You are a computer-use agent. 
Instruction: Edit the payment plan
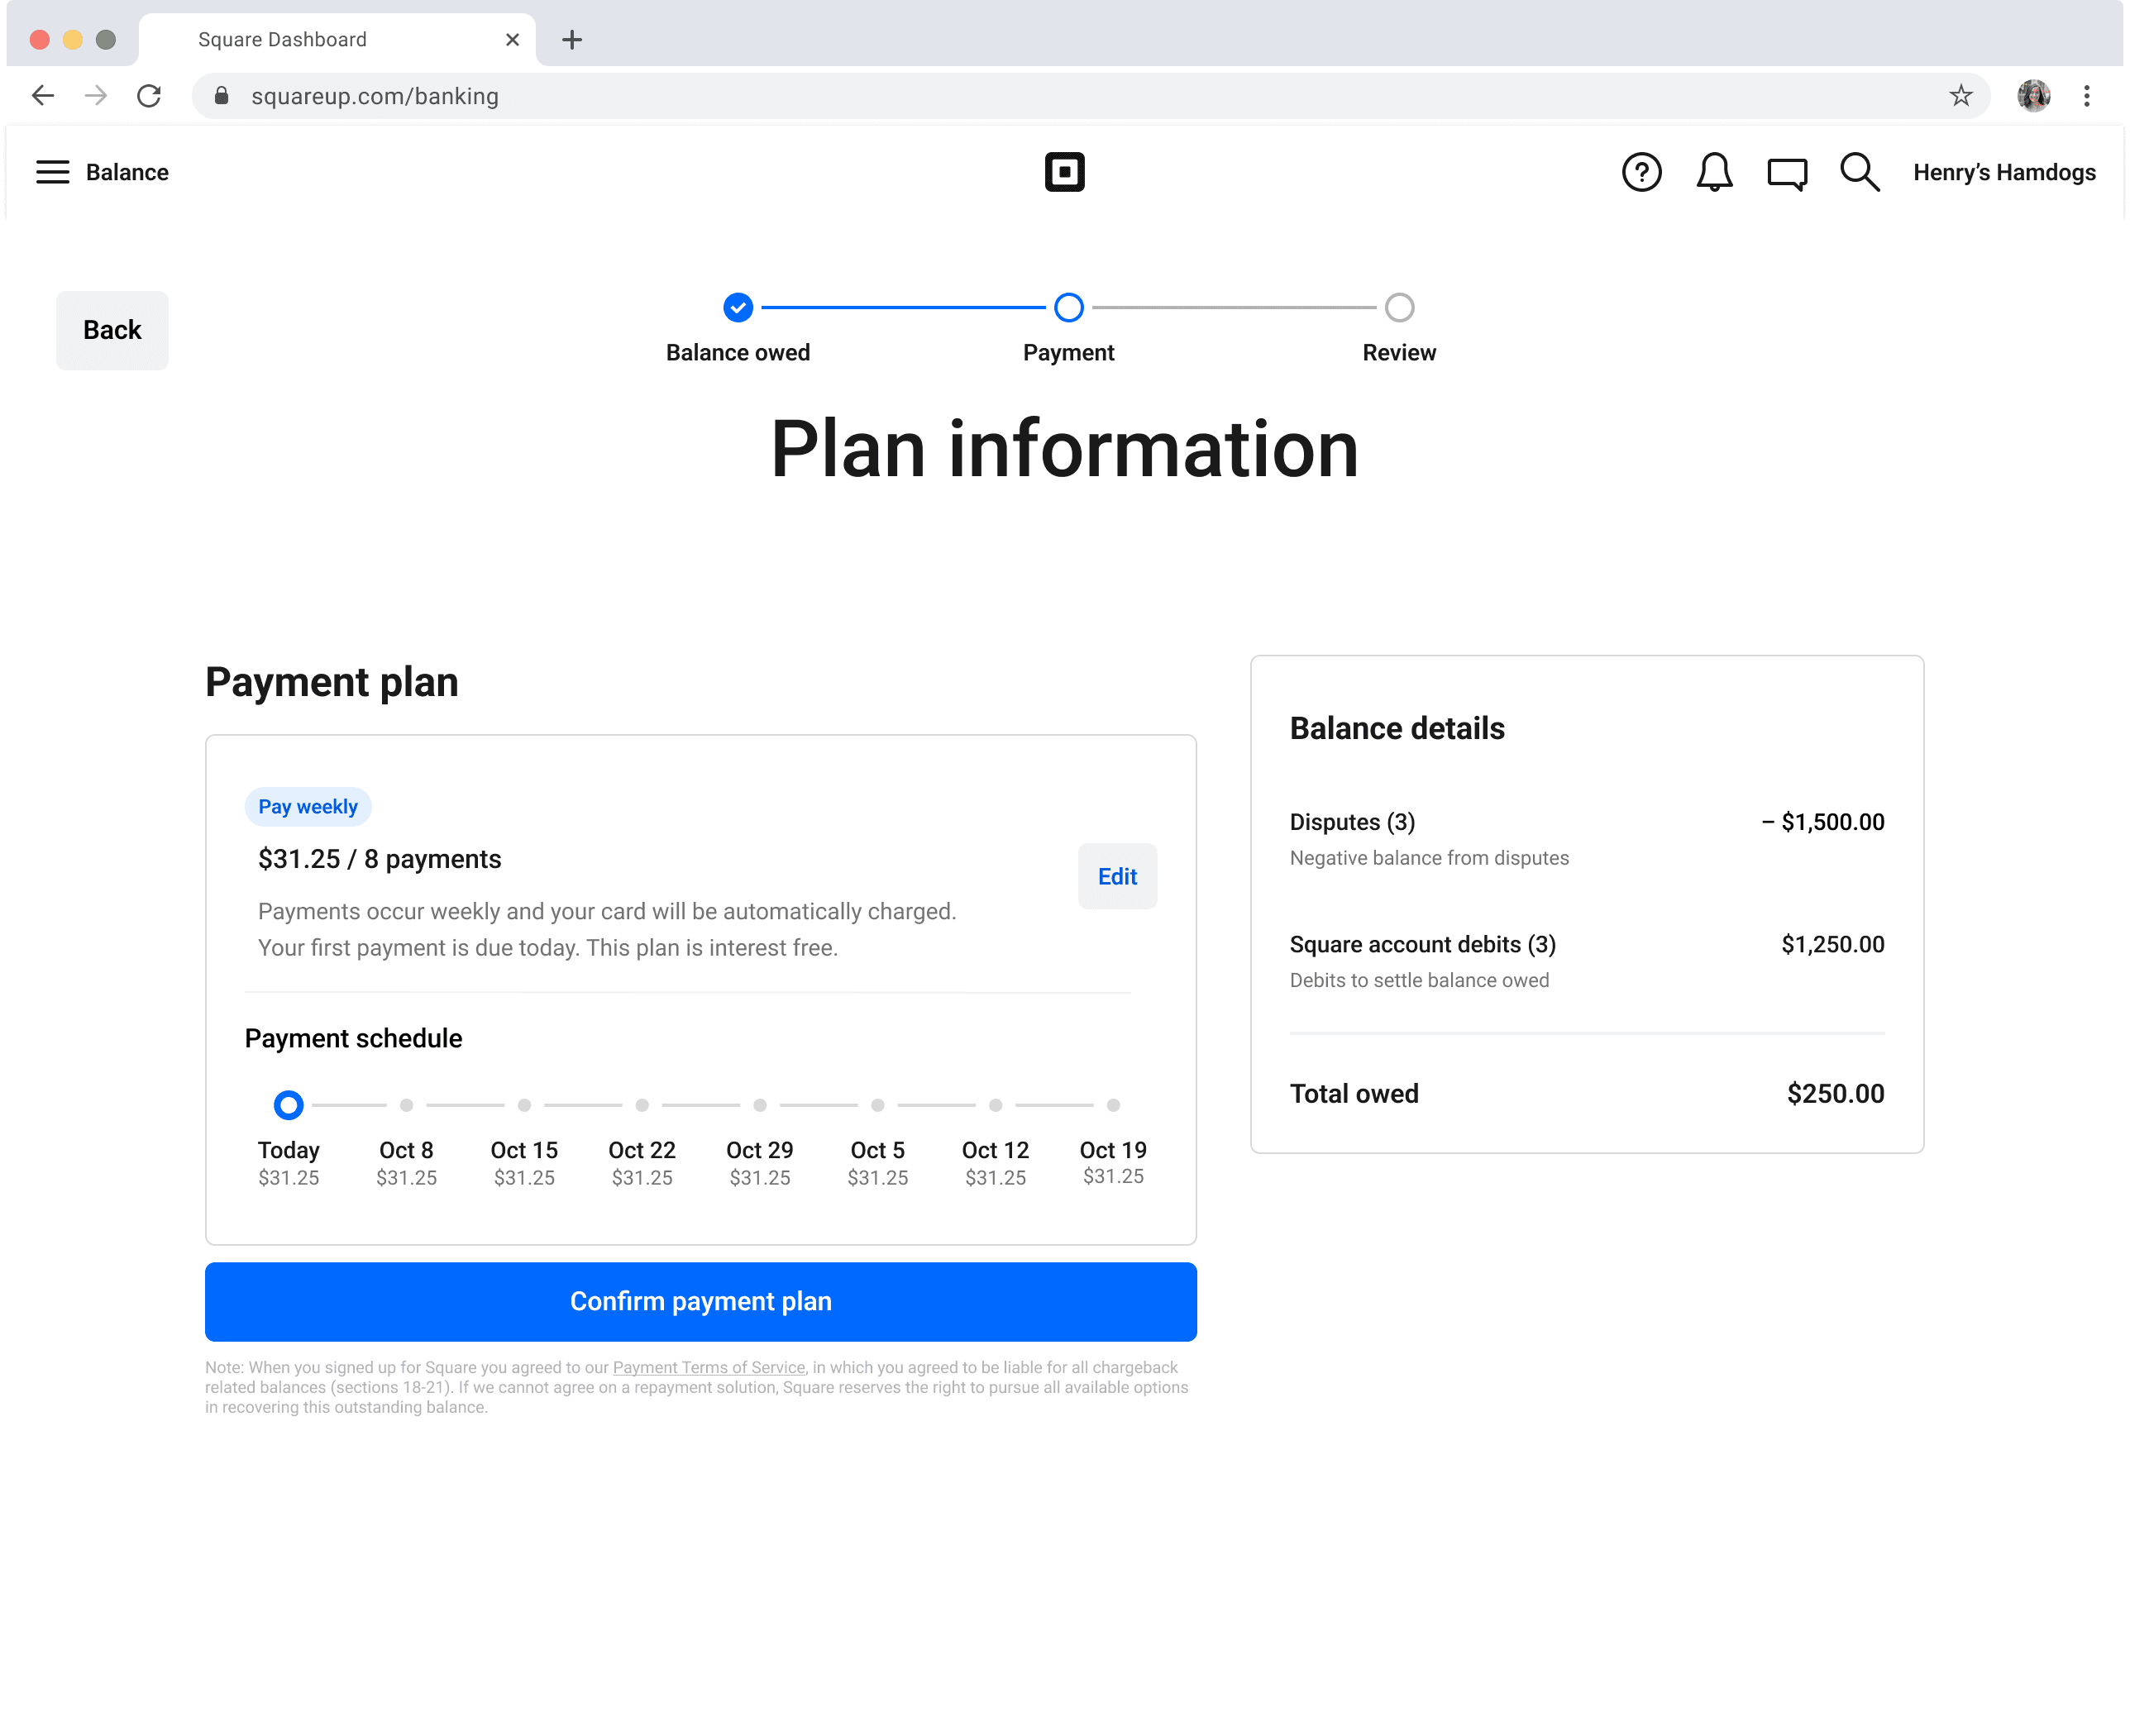[1117, 876]
